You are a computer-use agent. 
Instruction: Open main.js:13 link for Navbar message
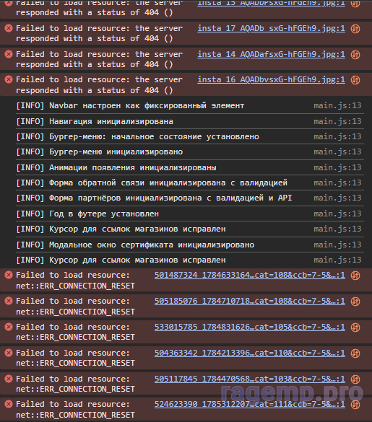(x=337, y=106)
